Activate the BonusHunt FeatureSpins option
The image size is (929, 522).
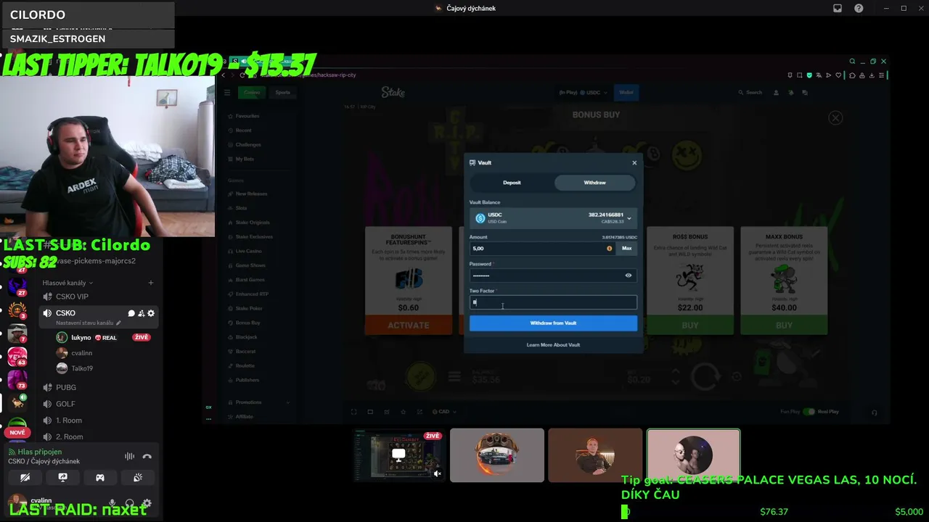[408, 326]
